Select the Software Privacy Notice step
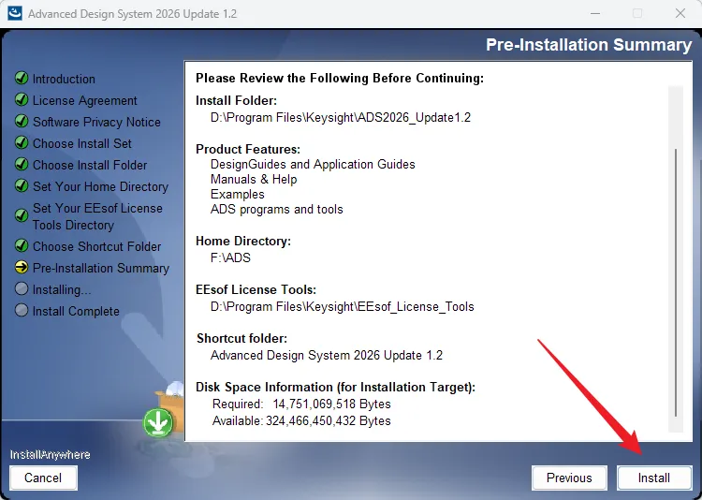 96,122
